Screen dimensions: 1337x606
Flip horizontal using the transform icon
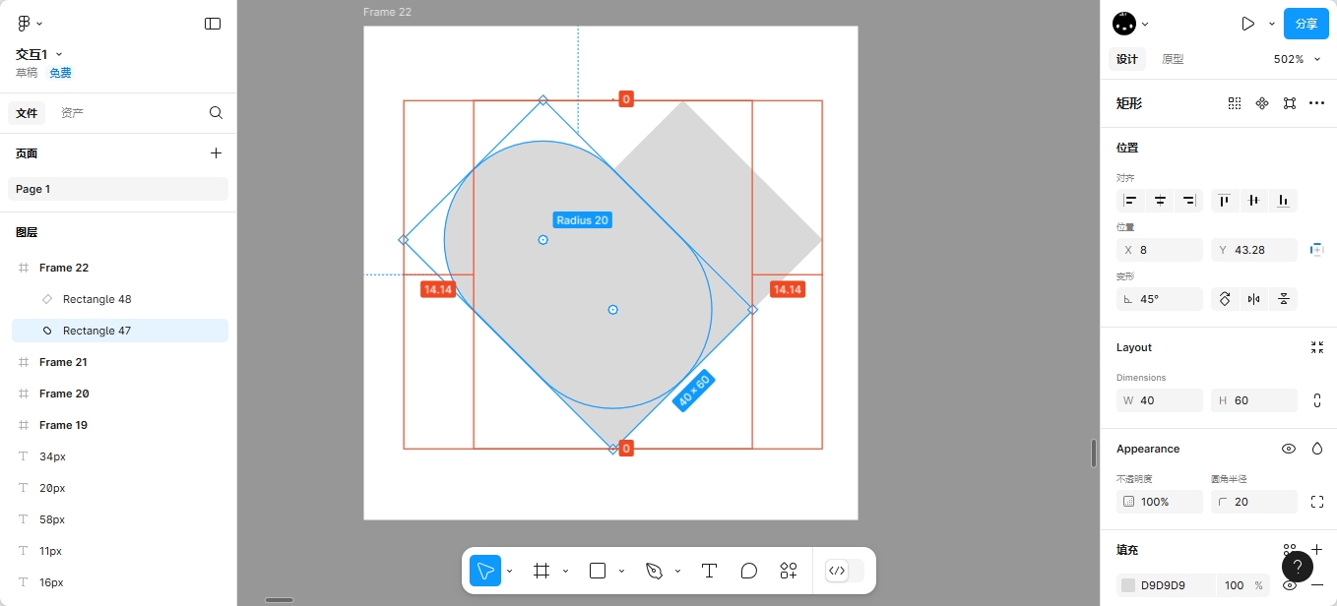click(x=1253, y=299)
